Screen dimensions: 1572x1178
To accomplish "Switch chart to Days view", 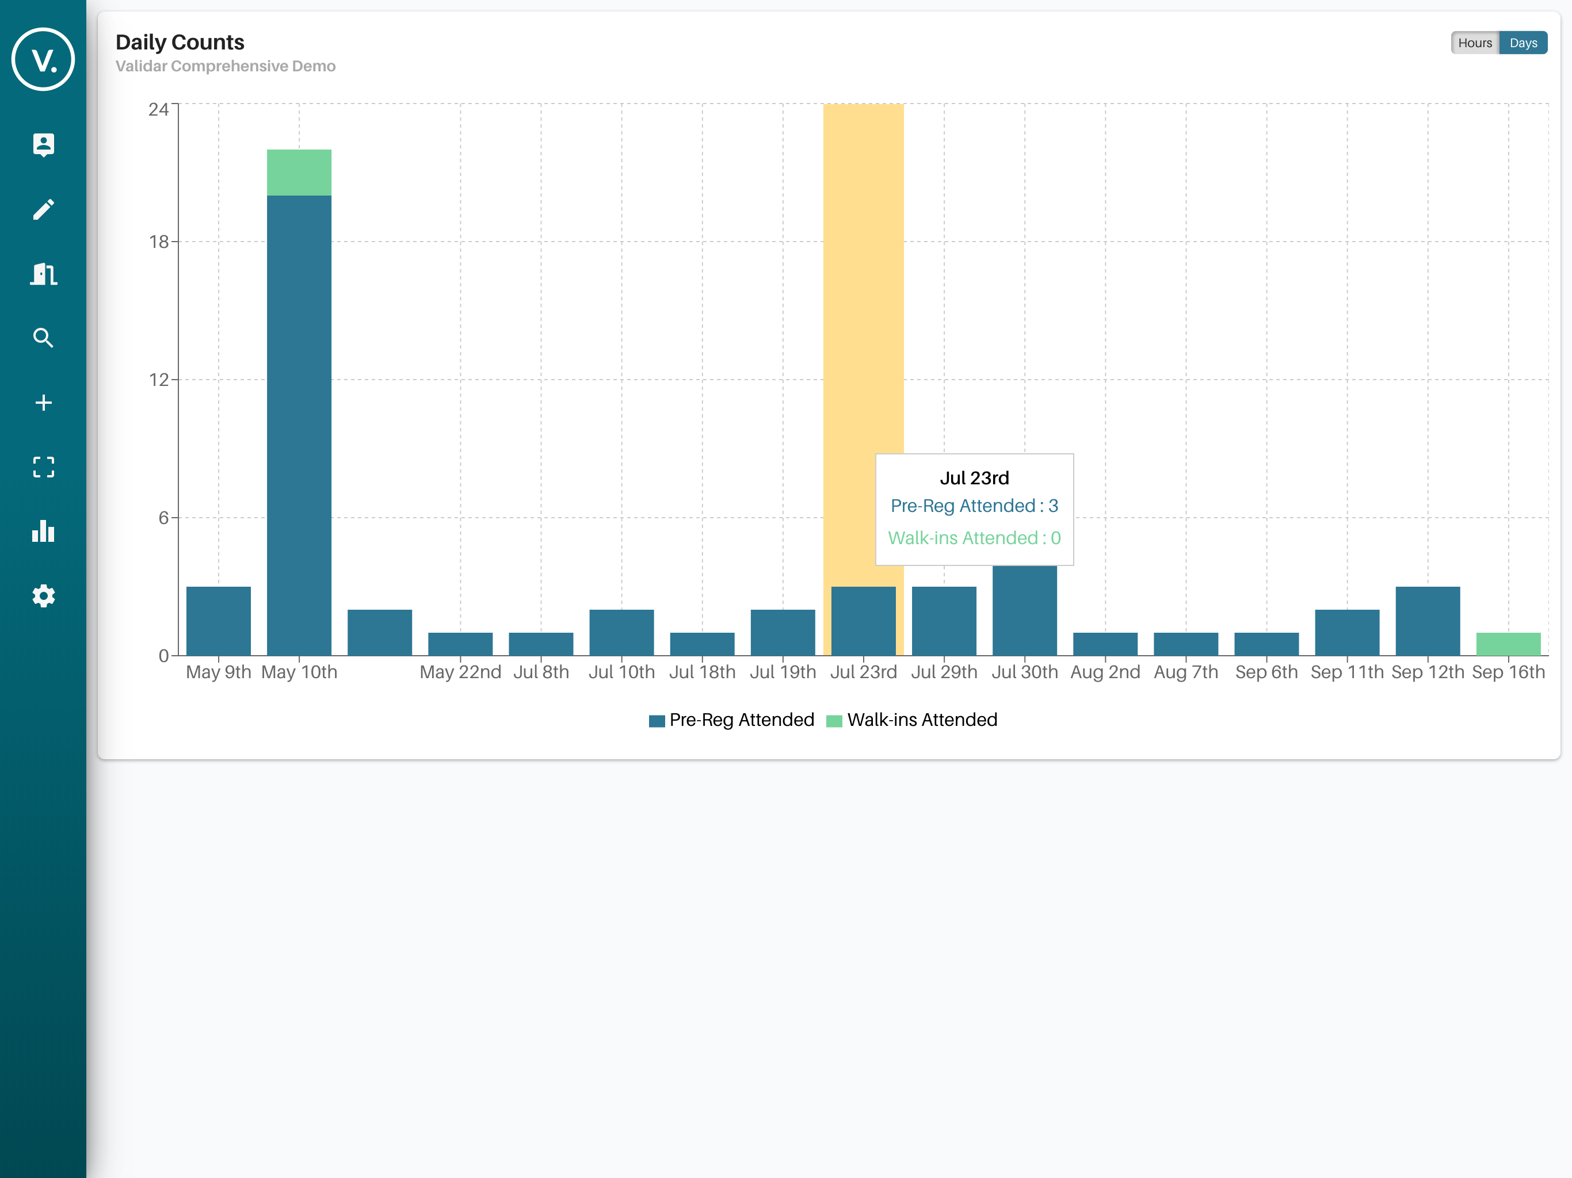I will coord(1523,43).
